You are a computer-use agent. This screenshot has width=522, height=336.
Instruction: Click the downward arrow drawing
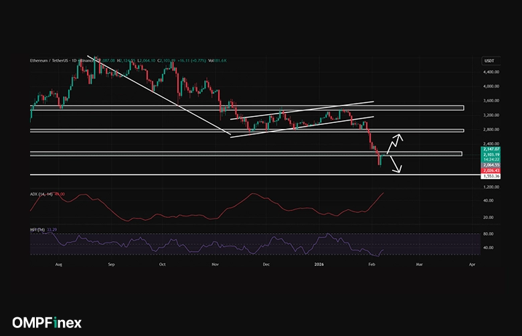click(x=394, y=166)
